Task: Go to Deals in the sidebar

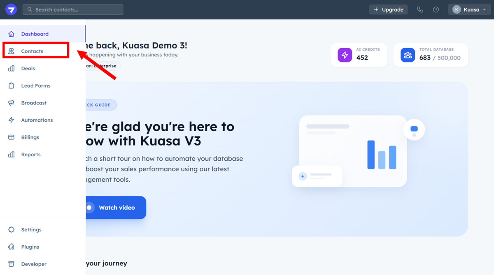Action: click(28, 69)
